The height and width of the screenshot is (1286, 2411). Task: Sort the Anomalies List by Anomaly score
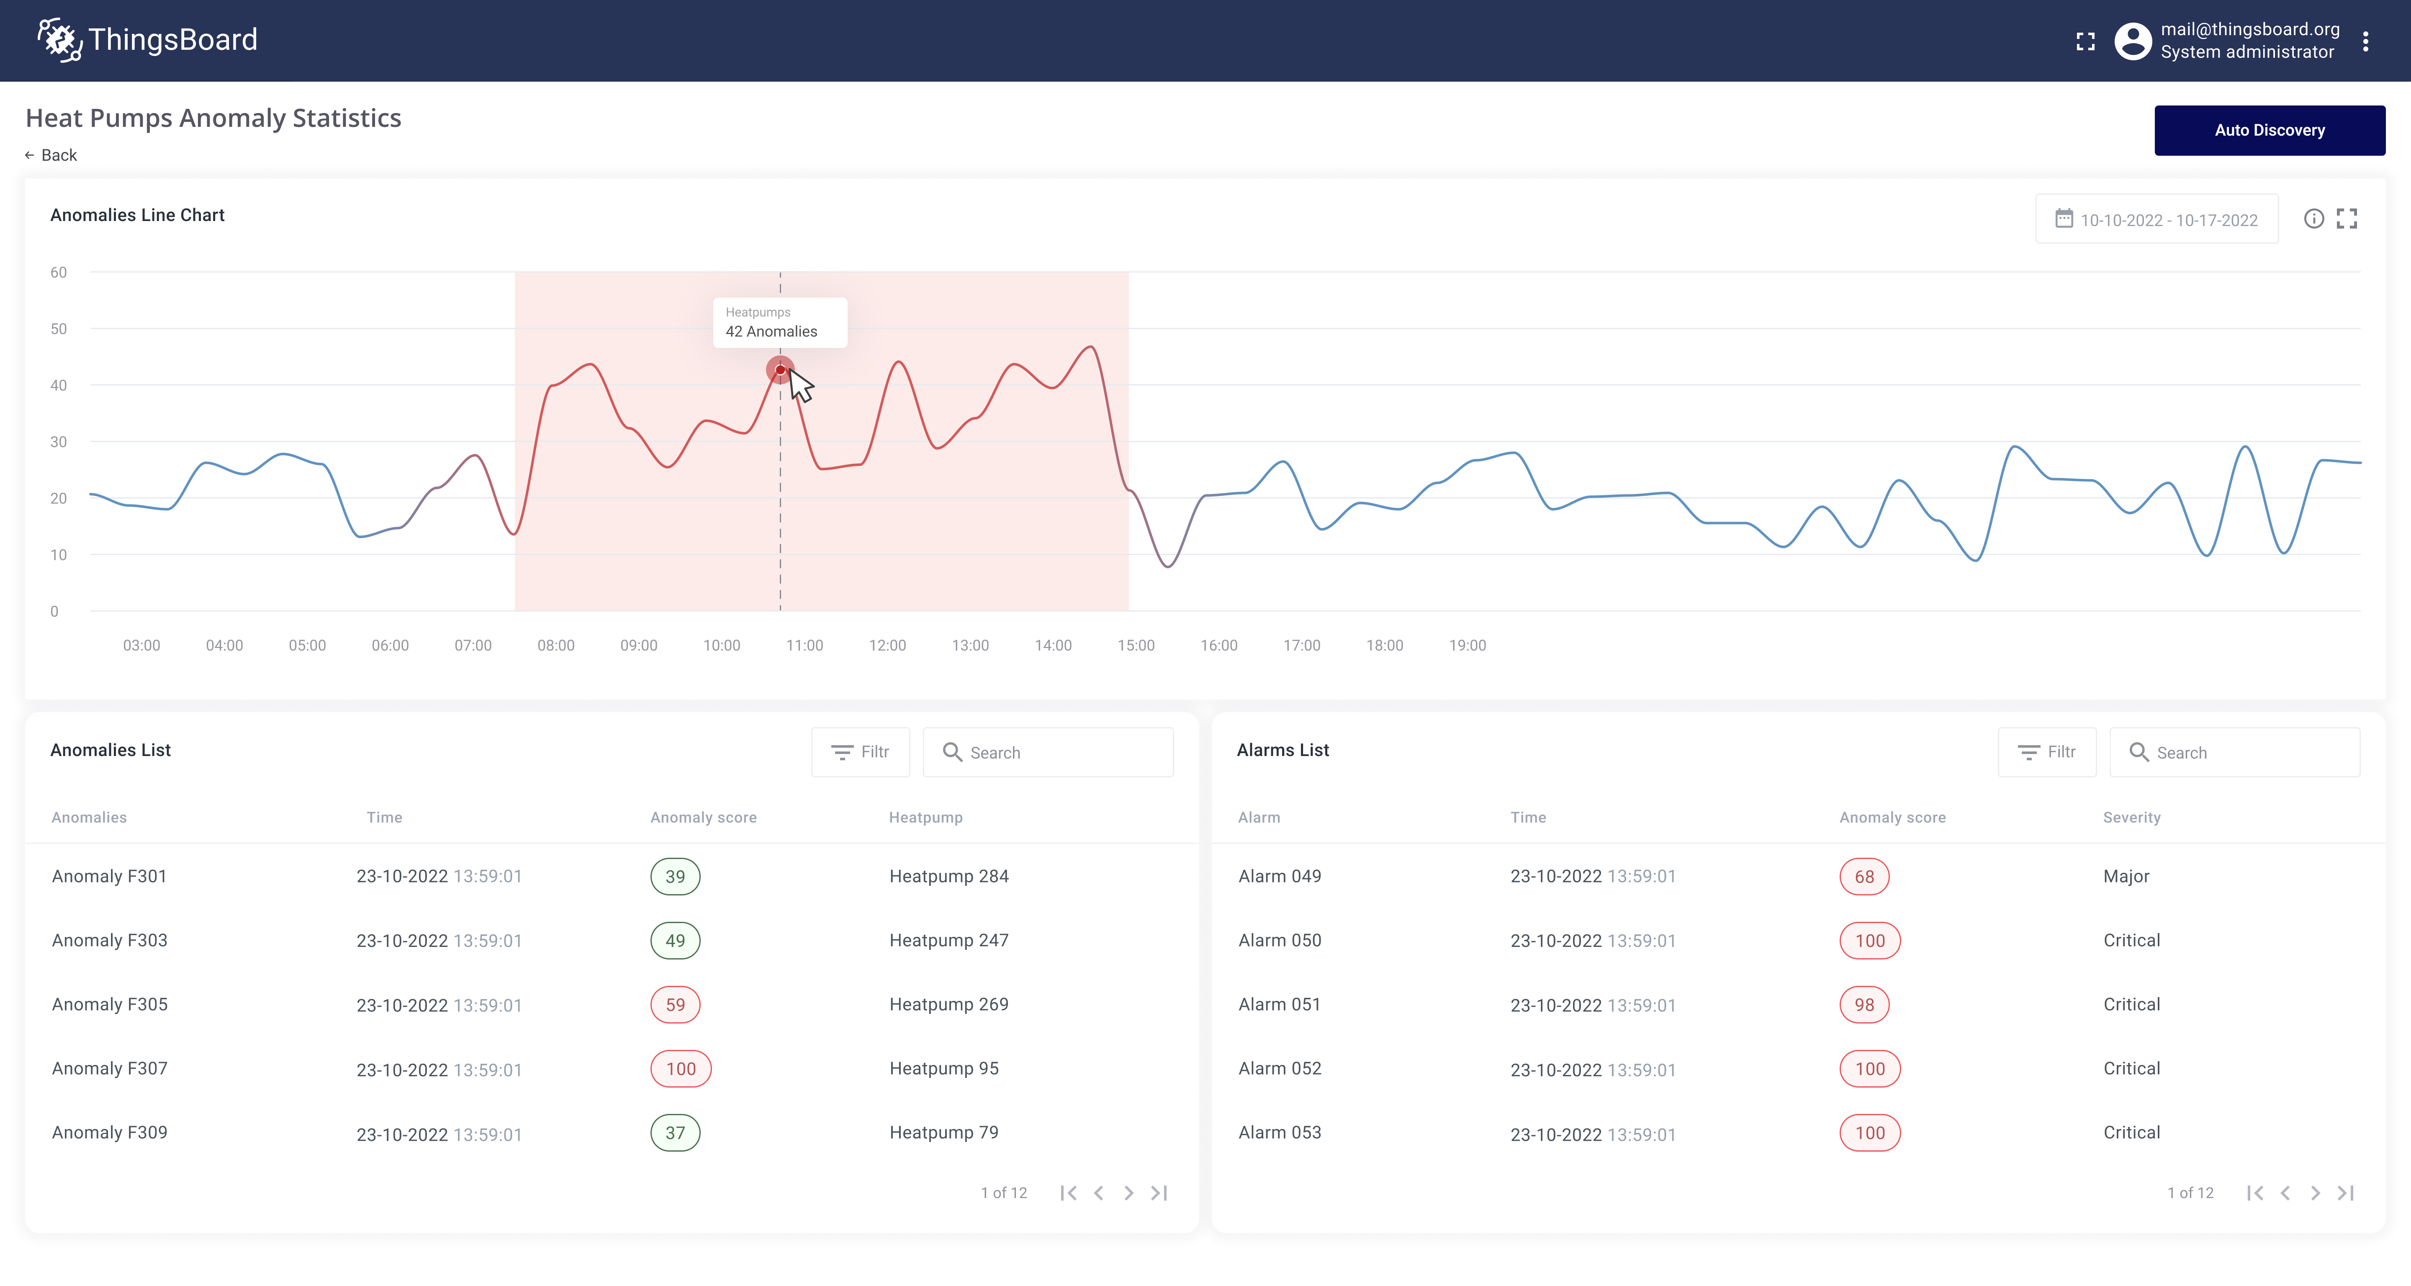(703, 817)
